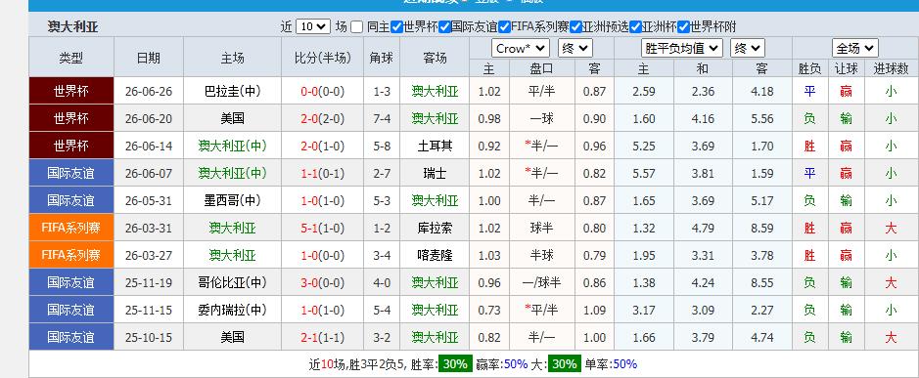Viewport: 919px width, 378px height.
Task: Click score 5-1(1-0) against 库拉索
Action: pos(322,228)
